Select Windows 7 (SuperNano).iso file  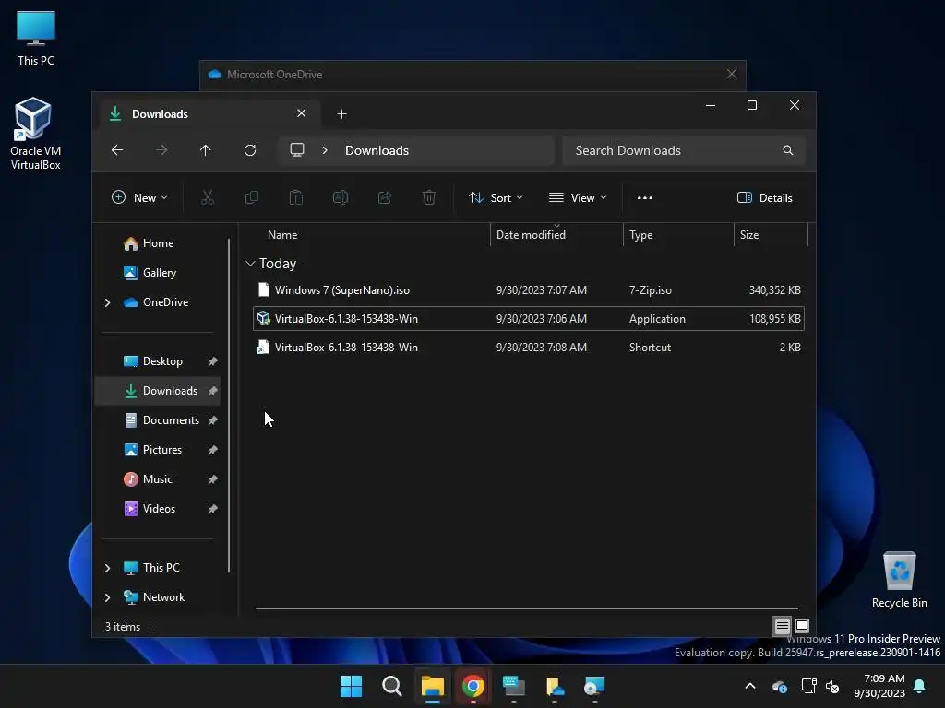(x=529, y=290)
